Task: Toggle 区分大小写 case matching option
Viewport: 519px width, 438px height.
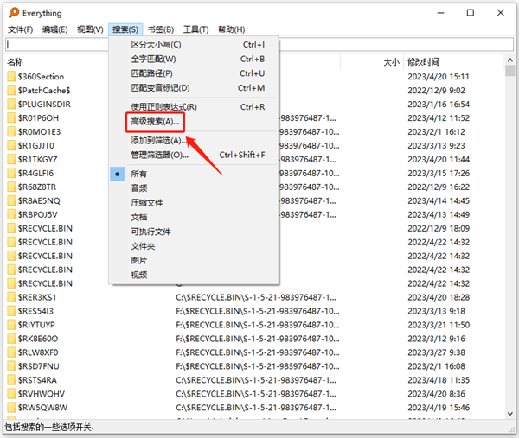Action: (156, 45)
